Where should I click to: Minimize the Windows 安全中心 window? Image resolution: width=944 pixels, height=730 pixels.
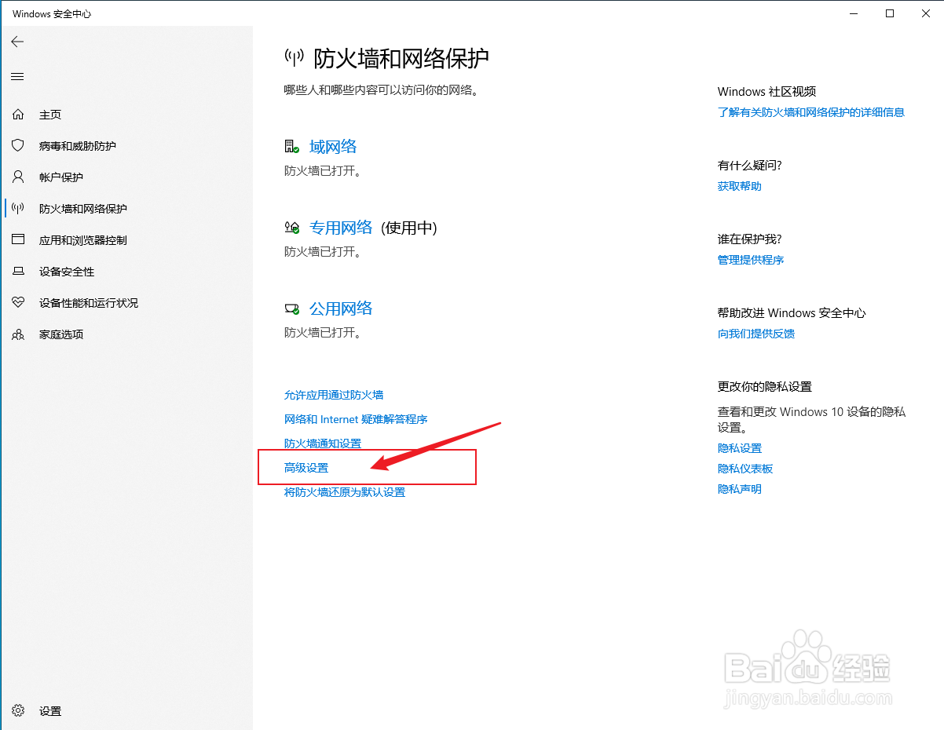854,13
